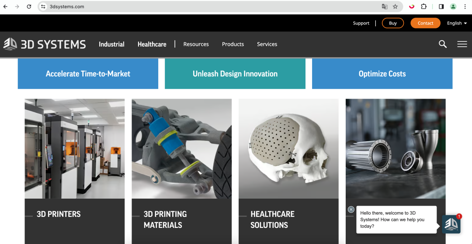The image size is (472, 244).
Task: Open the Chrome profile avatar
Action: pyautogui.click(x=453, y=7)
